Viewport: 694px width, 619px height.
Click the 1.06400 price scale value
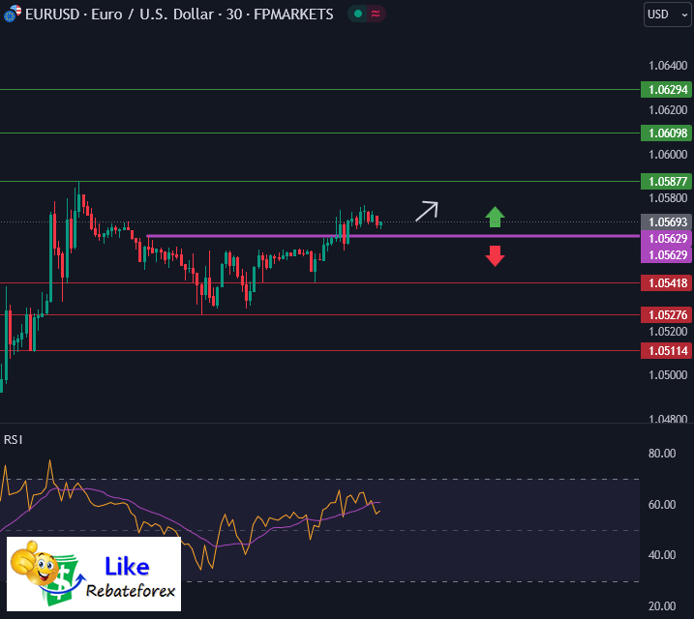click(x=668, y=66)
